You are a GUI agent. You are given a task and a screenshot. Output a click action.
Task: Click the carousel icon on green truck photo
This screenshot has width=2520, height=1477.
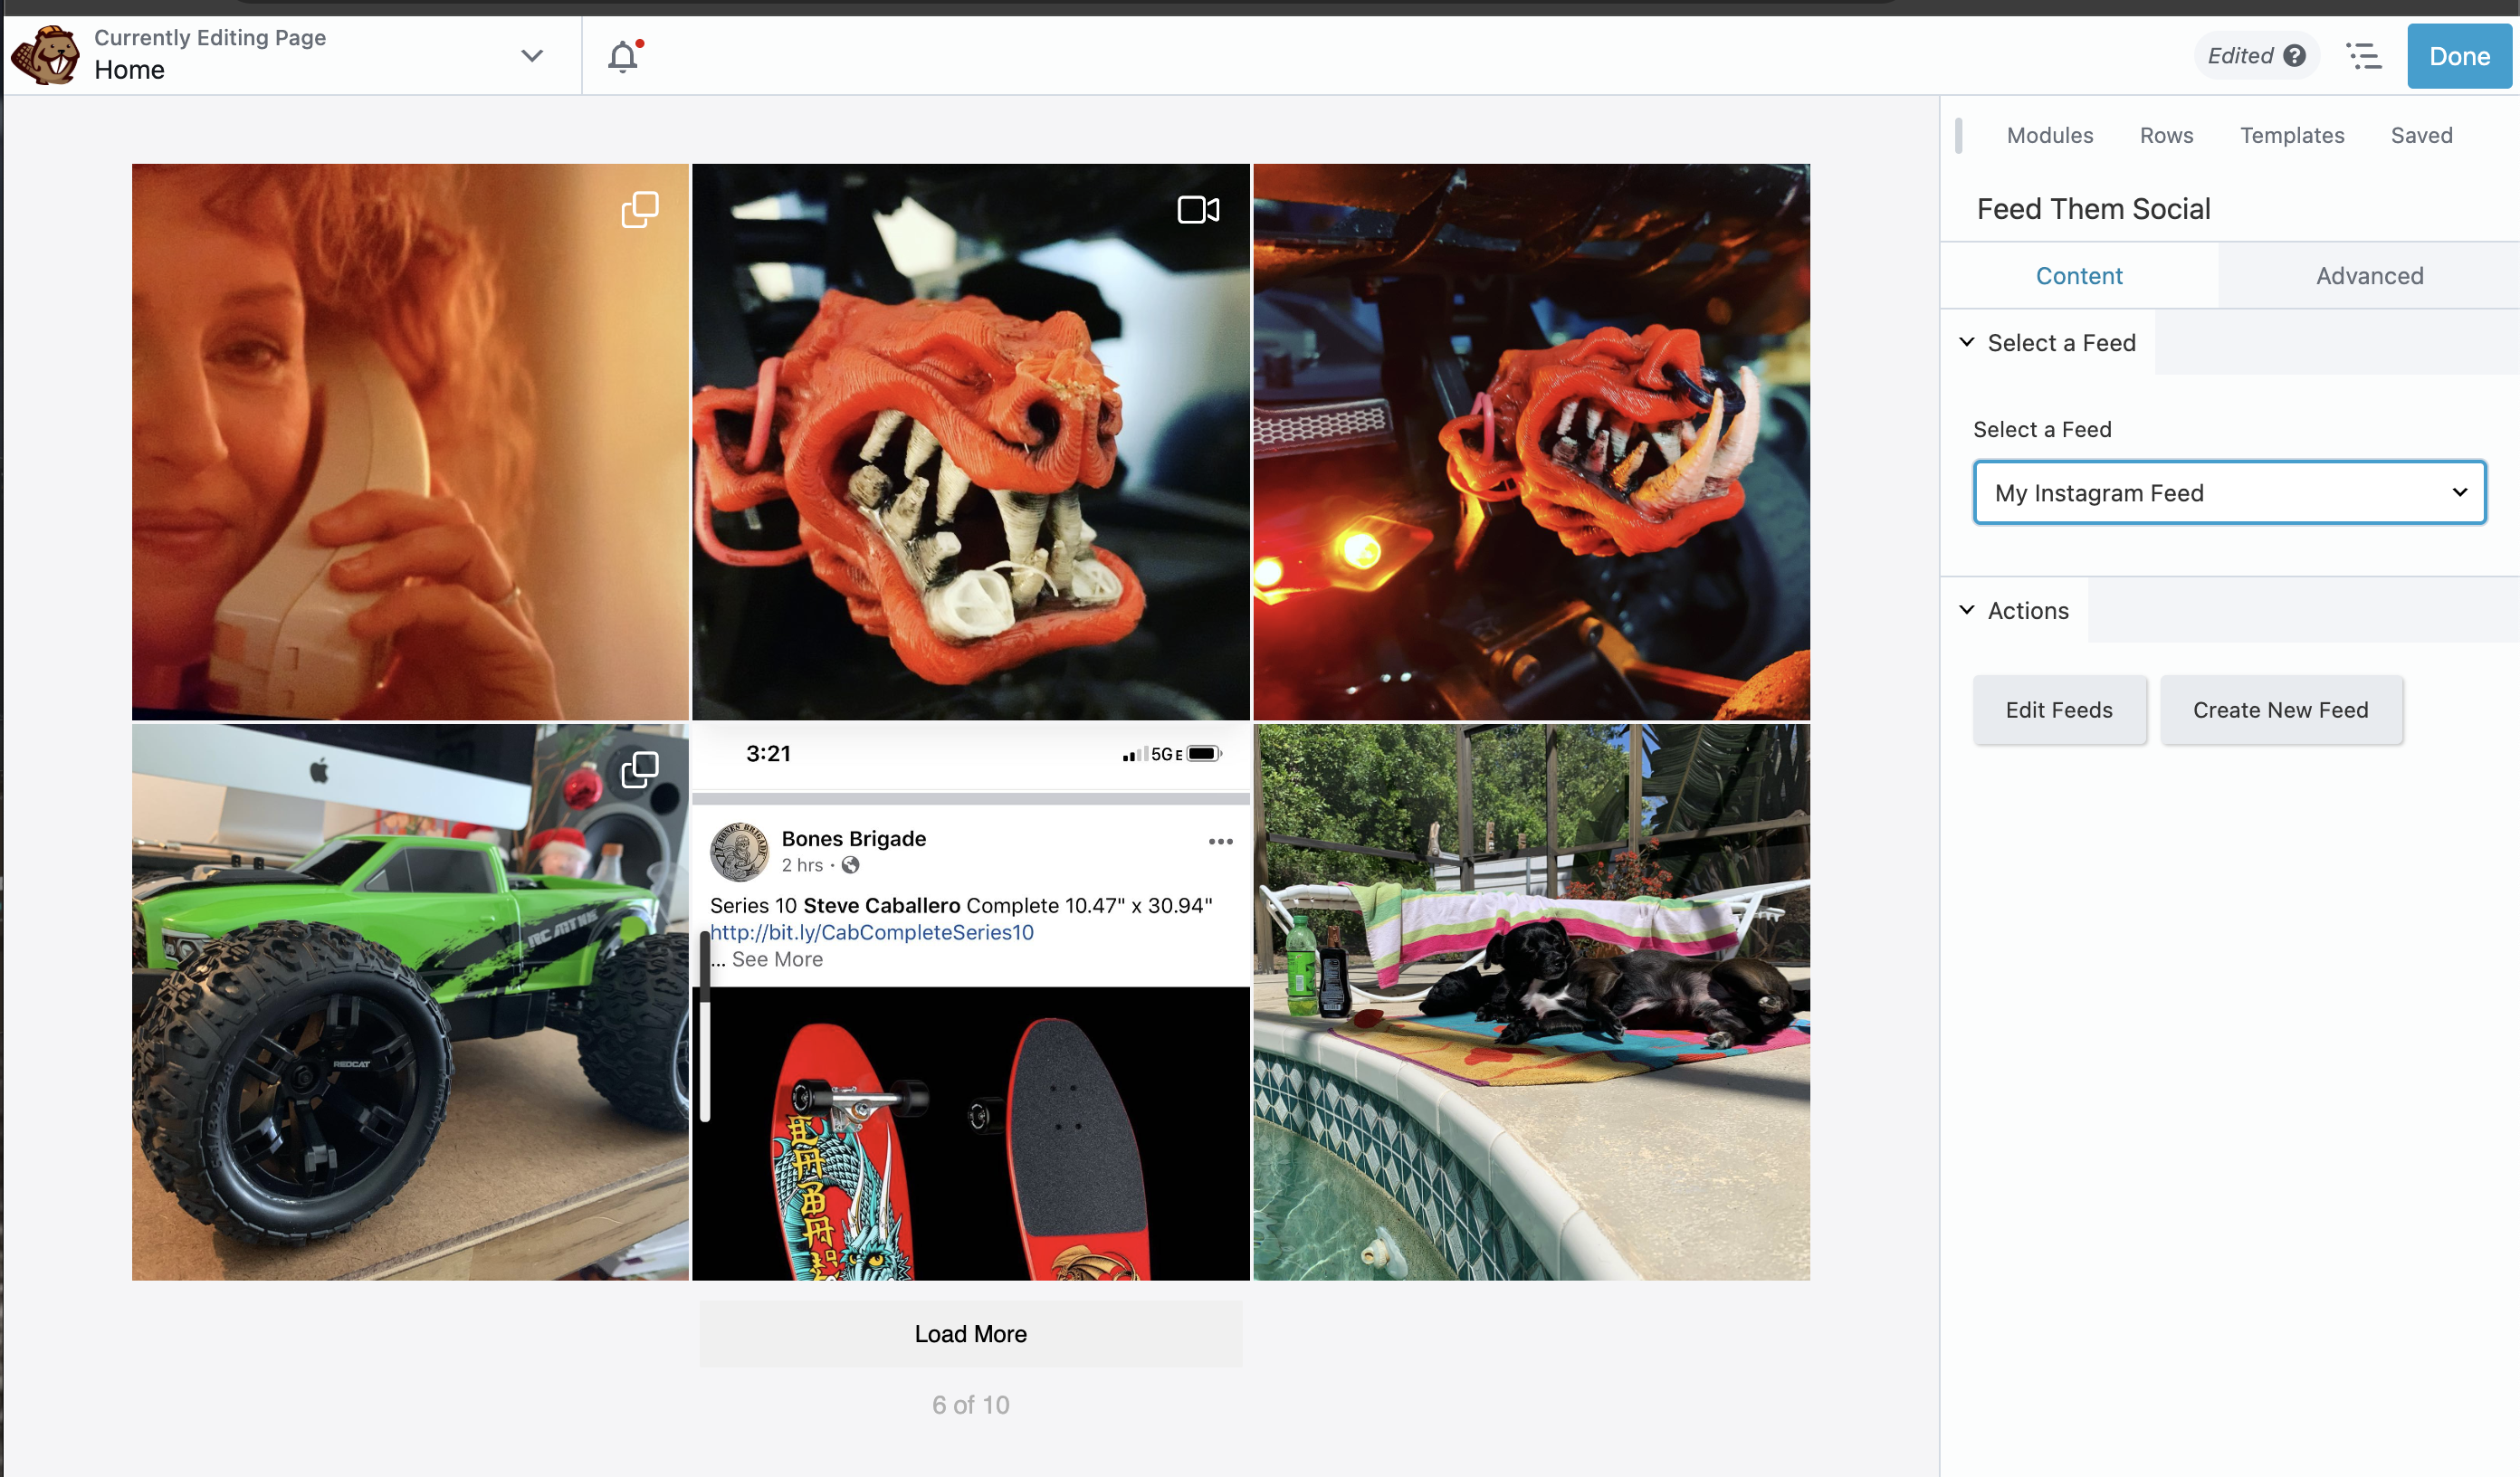pos(640,769)
